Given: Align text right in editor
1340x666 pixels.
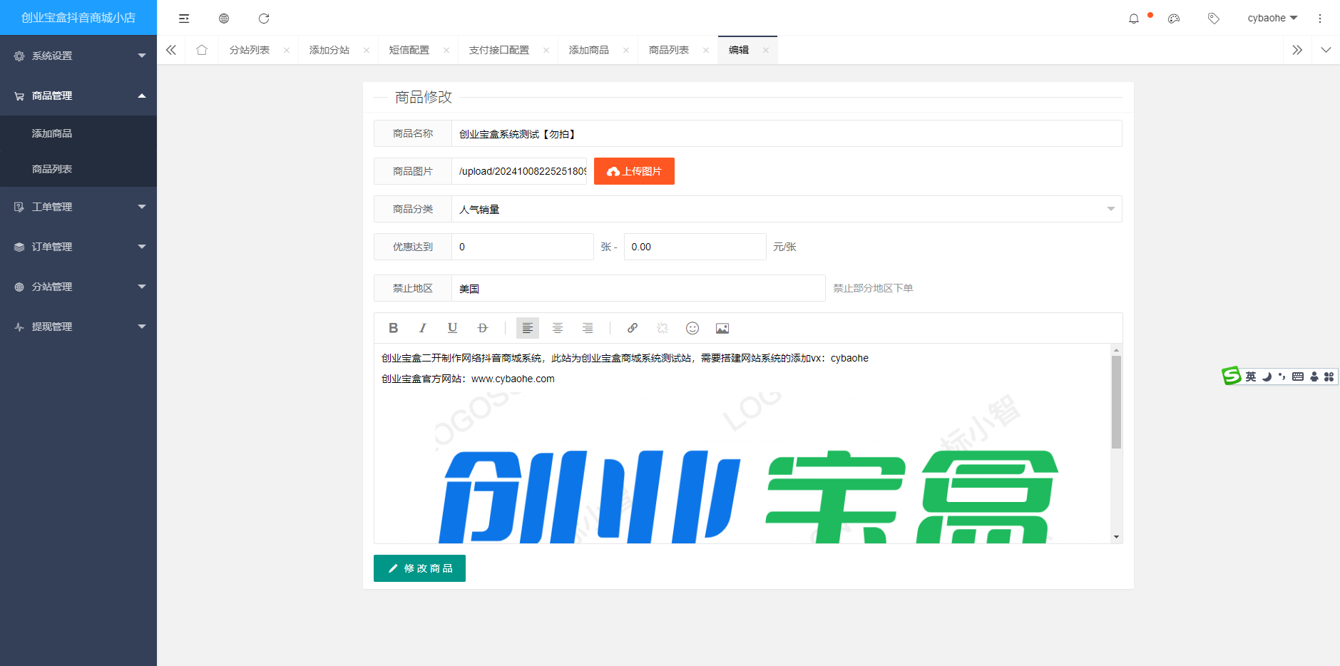Looking at the screenshot, I should pos(588,328).
